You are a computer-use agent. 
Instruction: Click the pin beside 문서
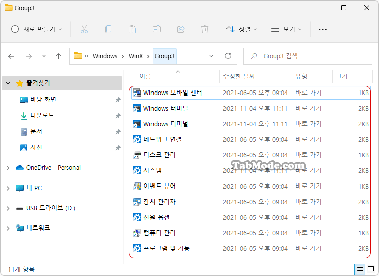pyautogui.click(x=118, y=132)
